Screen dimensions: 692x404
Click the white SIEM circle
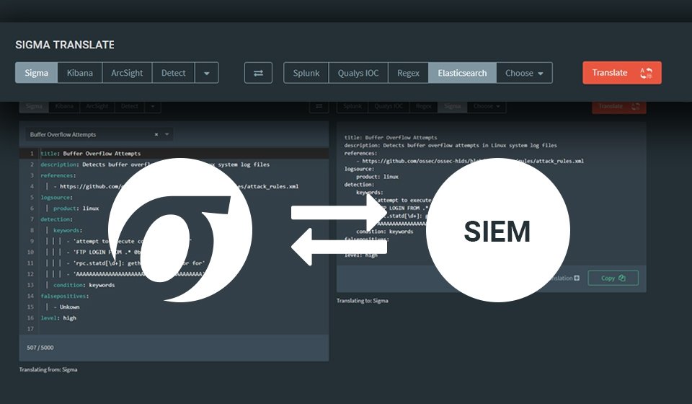pyautogui.click(x=497, y=231)
